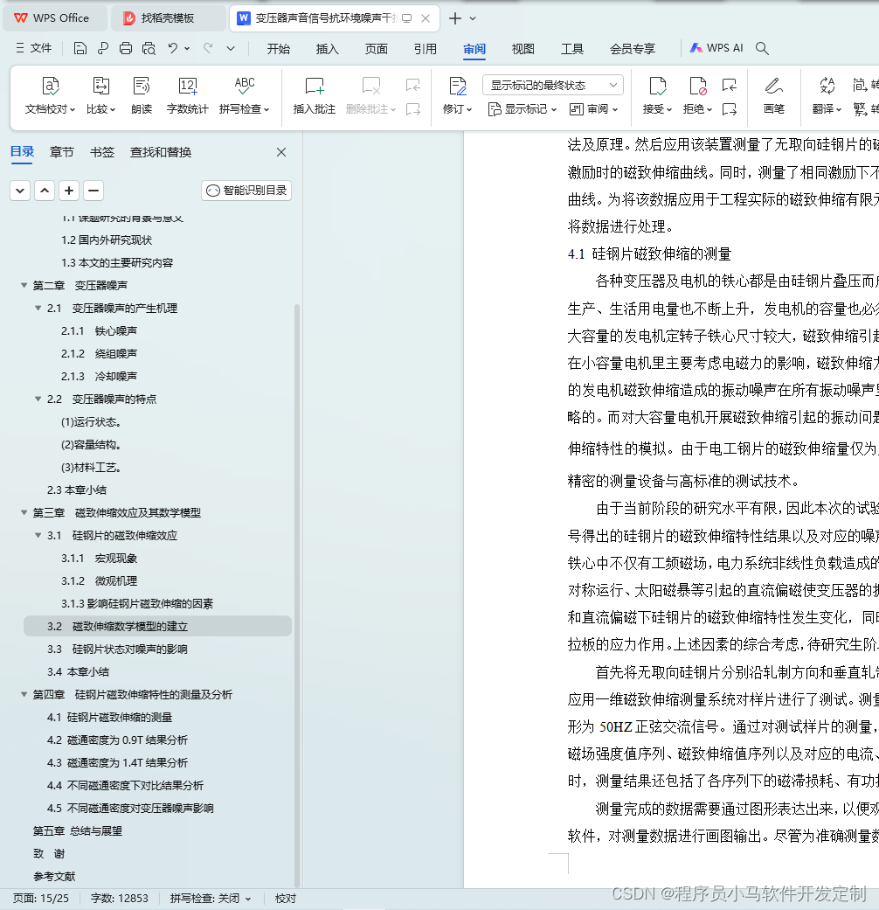Switch to the 书签 navigation tab

(x=102, y=152)
